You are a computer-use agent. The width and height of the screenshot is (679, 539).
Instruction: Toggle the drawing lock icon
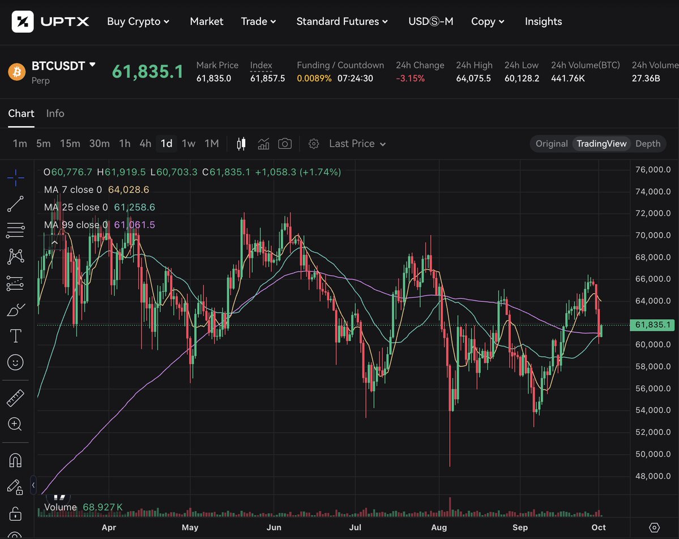15,486
